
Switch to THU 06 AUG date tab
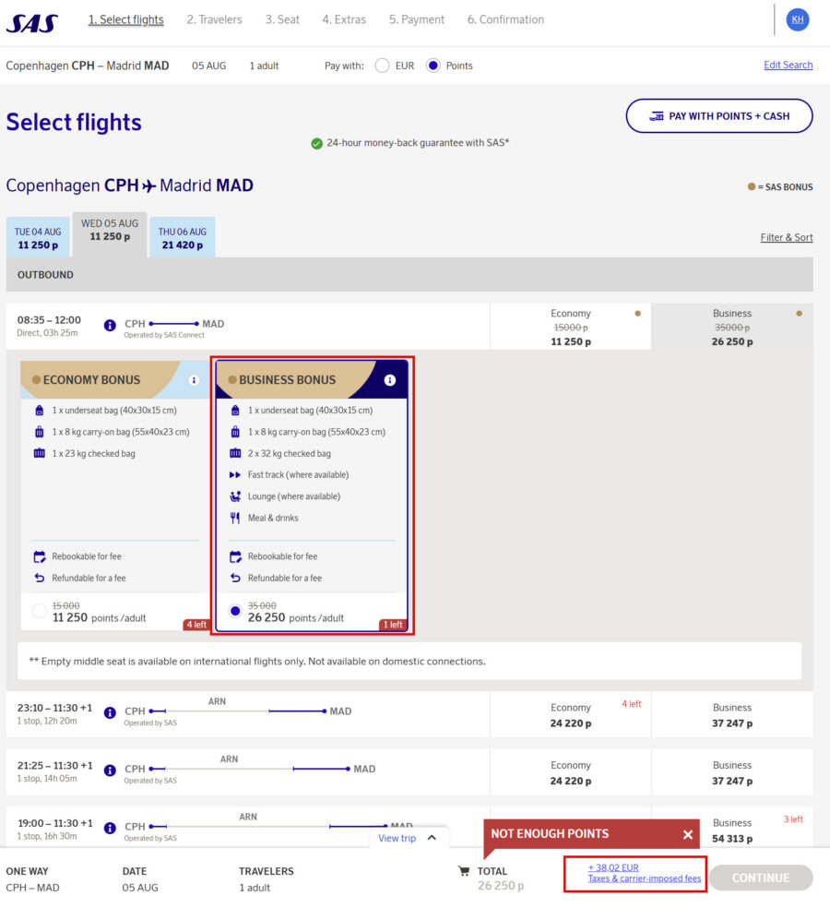point(183,237)
